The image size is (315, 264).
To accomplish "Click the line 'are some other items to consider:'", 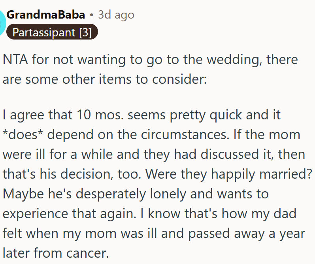I will [x=105, y=79].
